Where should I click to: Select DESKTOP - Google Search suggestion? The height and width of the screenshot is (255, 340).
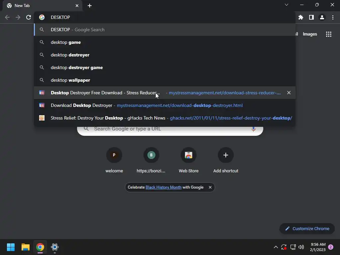pos(165,30)
